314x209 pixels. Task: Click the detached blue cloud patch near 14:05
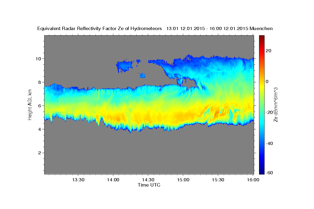tap(124, 66)
